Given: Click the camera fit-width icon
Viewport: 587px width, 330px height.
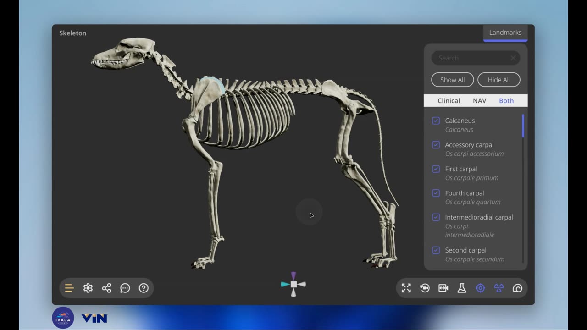Looking at the screenshot, I should coord(443,288).
